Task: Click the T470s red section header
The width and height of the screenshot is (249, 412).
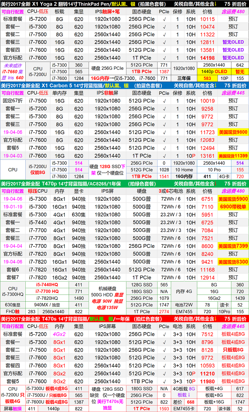Action: (124, 319)
